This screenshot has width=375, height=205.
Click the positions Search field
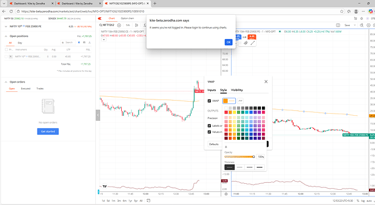tap(68, 42)
